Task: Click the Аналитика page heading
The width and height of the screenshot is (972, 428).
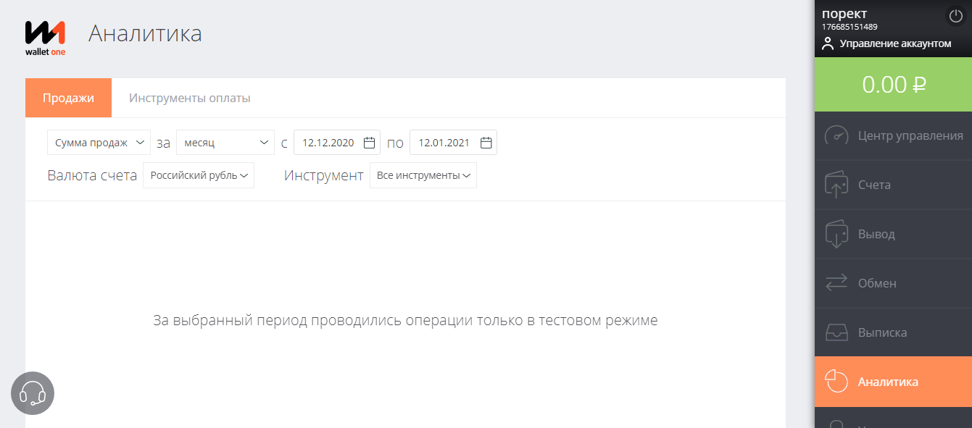Action: (x=145, y=33)
